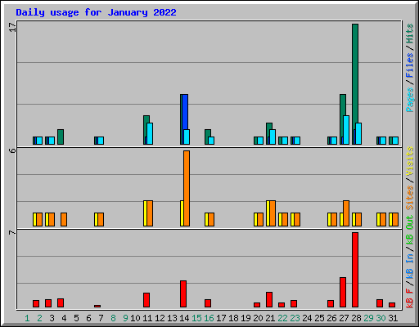419x327 pixels.
Task: Click the green day "29" axis label
Action: [x=368, y=318]
